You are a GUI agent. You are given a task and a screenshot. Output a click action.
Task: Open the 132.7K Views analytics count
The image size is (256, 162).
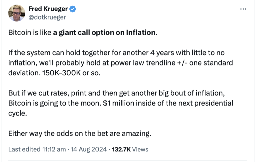click(x=130, y=149)
